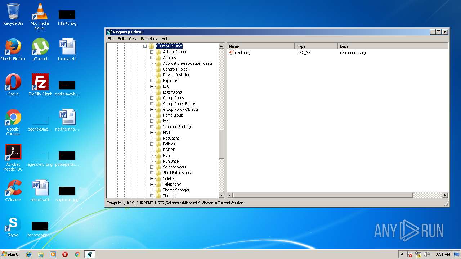Viewport: 461px width, 259px height.
Task: Switch to Registry Editor taskbar button
Action: click(89, 254)
